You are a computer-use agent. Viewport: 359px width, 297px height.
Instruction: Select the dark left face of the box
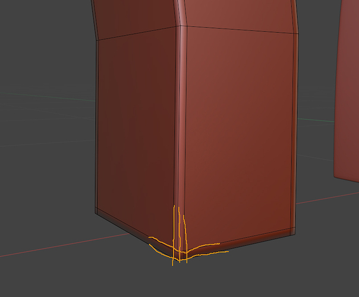(x=136, y=129)
